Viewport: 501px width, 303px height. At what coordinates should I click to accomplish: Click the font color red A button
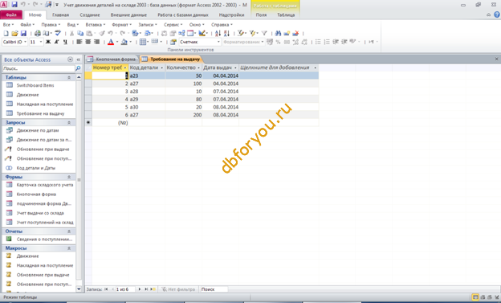pos(111,42)
